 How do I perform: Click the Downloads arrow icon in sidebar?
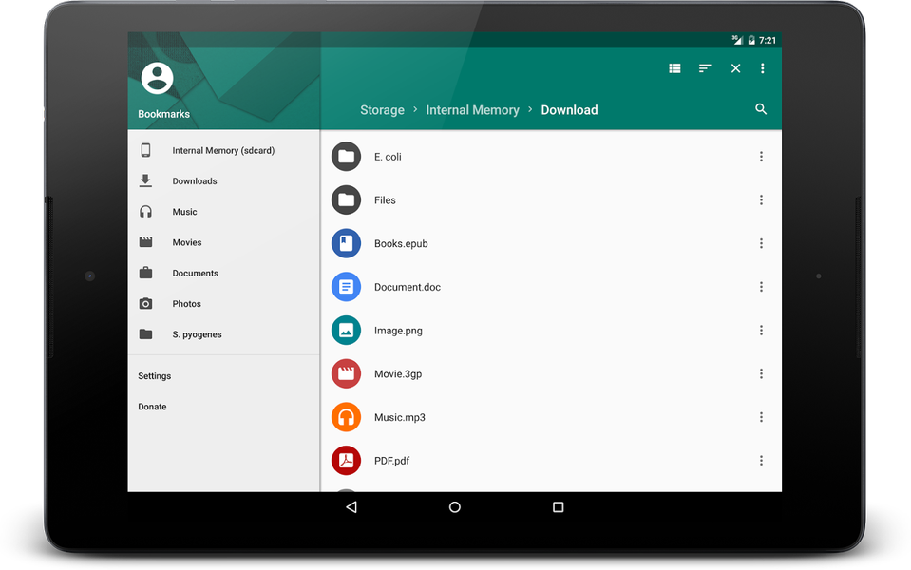pos(144,180)
